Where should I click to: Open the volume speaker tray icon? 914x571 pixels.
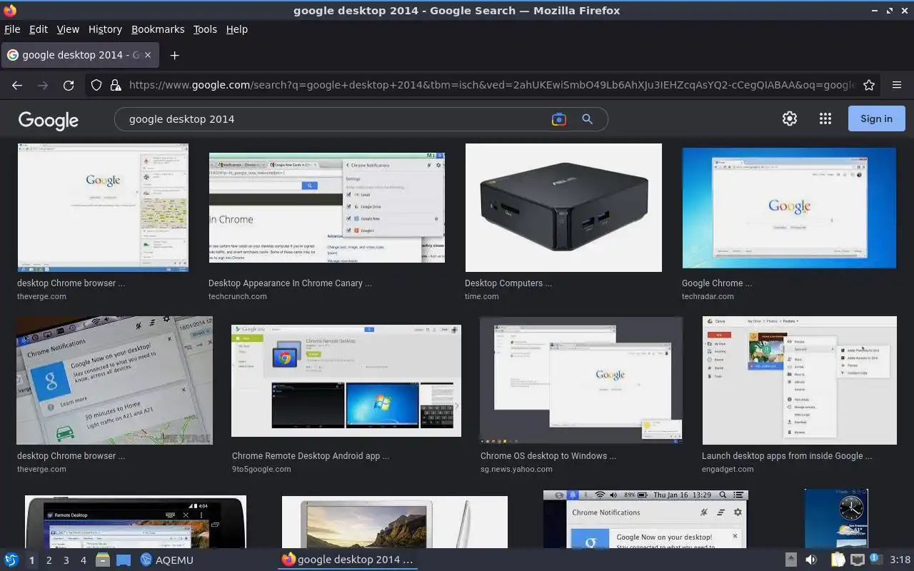point(811,560)
